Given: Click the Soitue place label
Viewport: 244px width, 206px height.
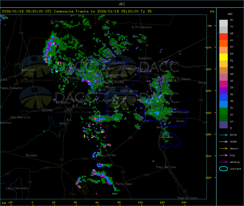Looking at the screenshot, I should pos(144,121).
